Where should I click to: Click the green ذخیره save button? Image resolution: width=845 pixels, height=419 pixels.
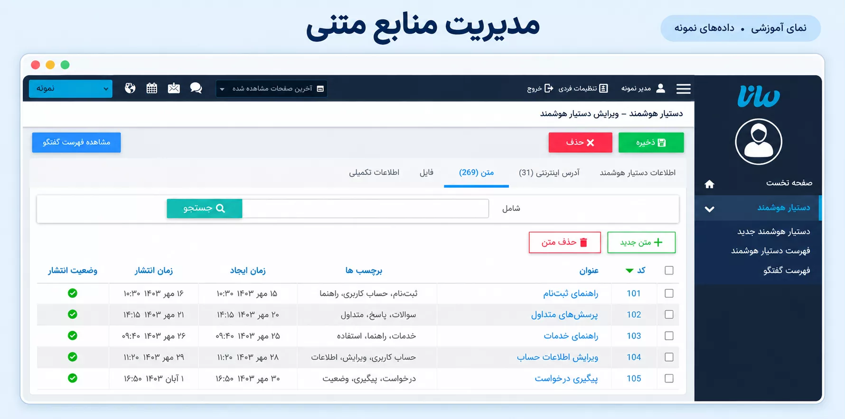coord(651,142)
